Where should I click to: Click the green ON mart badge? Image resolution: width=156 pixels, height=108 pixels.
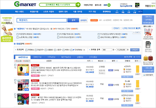tap(109, 5)
